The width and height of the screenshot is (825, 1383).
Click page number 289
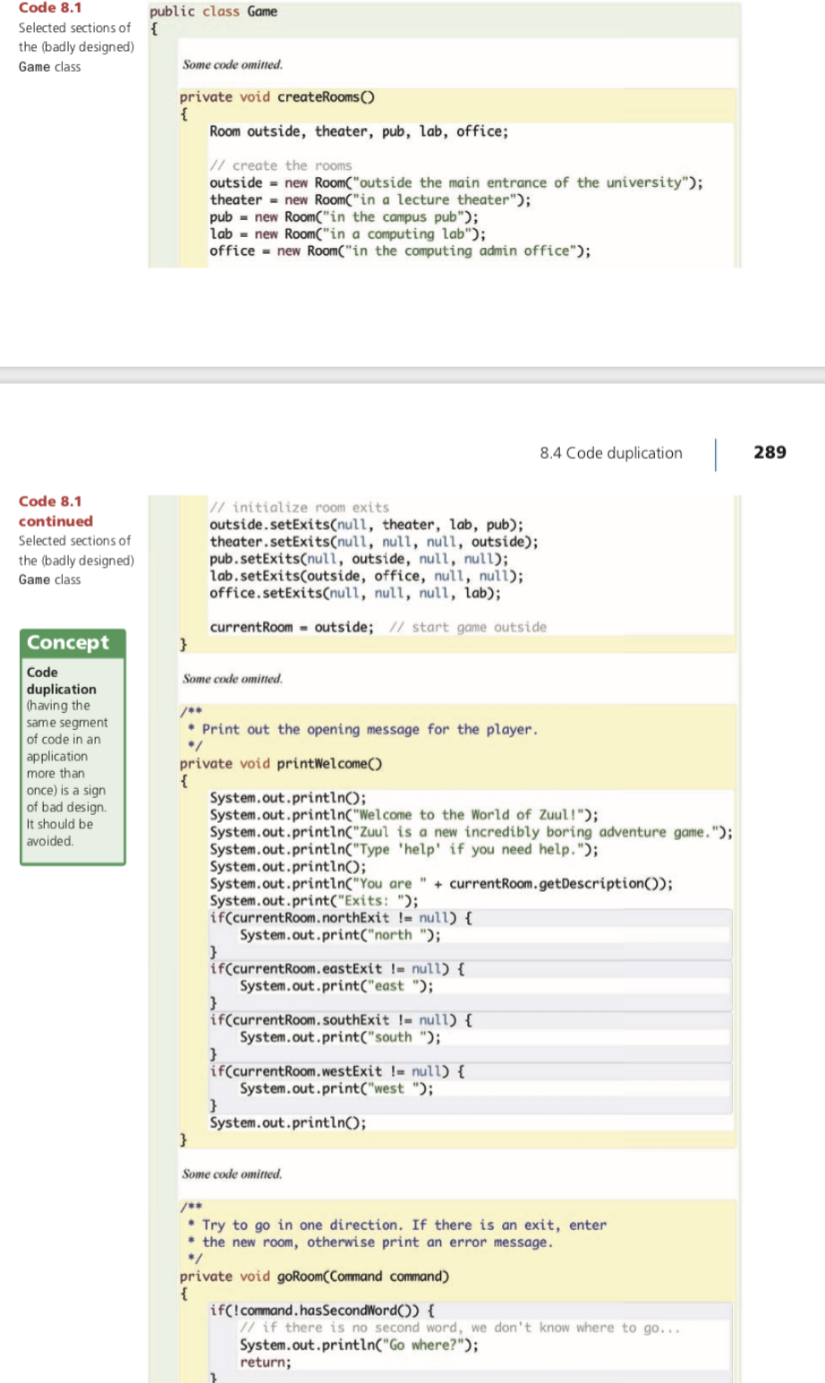pyautogui.click(x=770, y=452)
